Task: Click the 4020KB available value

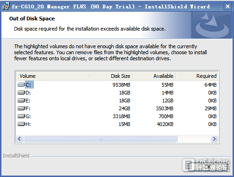Action: [165, 124]
